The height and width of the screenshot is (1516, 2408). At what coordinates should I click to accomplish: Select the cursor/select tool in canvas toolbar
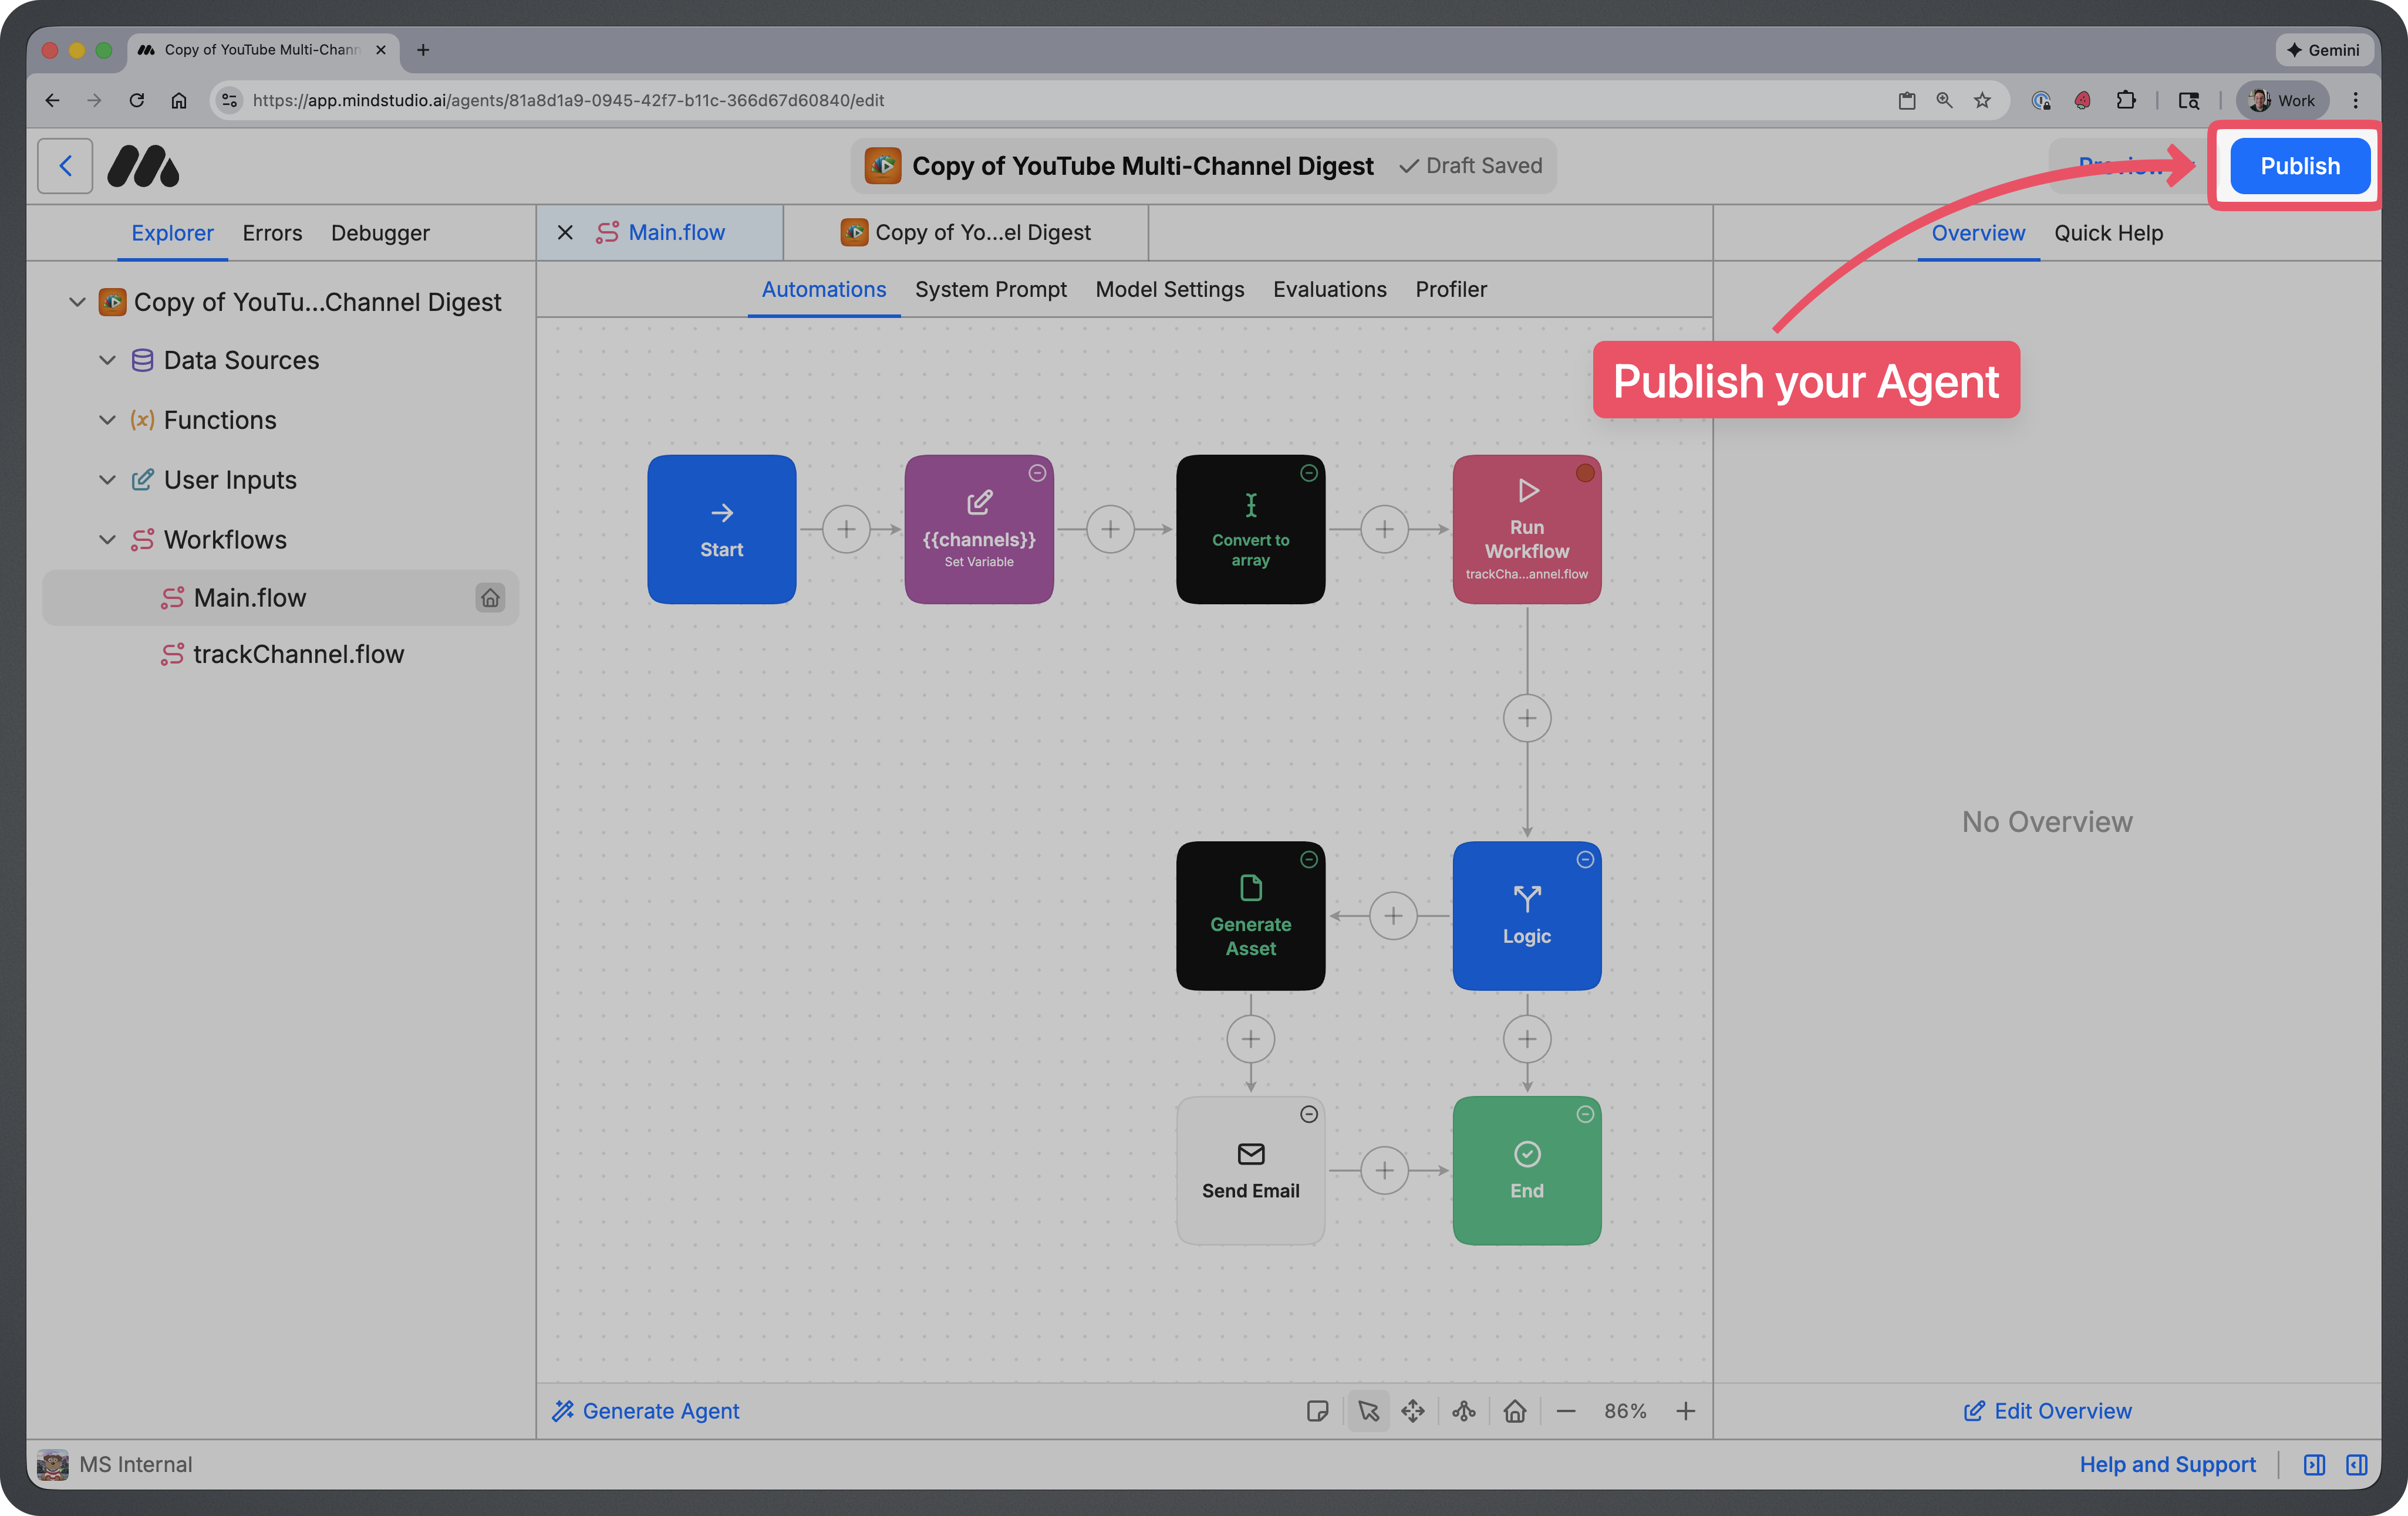coord(1368,1411)
